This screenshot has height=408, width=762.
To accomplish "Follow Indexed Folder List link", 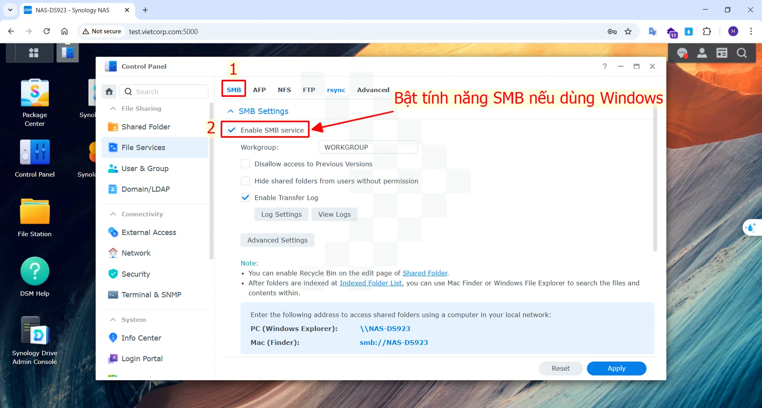I will pos(371,283).
